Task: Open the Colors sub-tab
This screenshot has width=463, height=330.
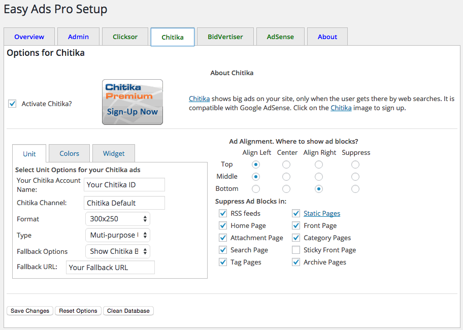Action: click(x=70, y=153)
